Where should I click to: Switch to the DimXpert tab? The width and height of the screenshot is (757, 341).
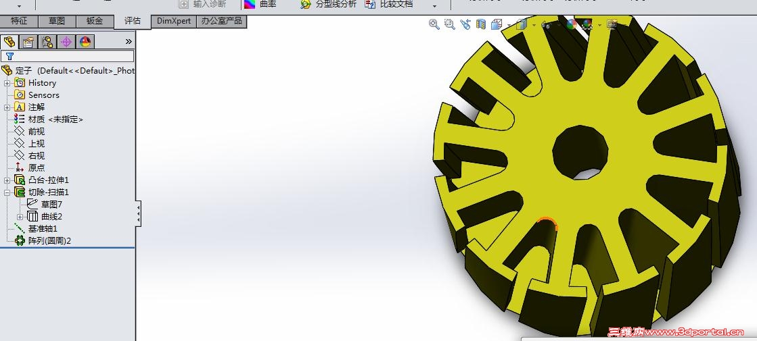point(174,21)
